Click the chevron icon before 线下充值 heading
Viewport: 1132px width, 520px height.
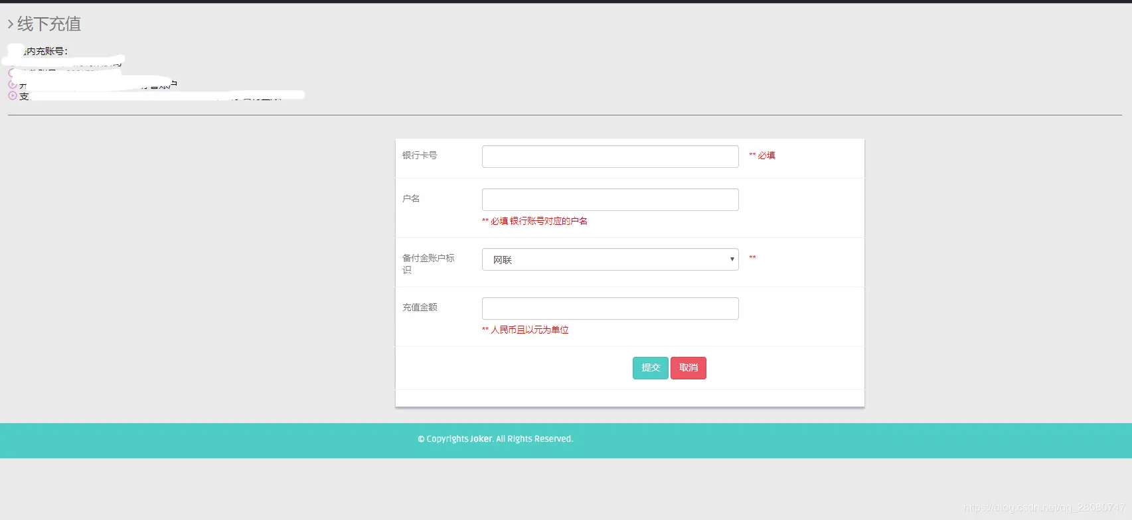pos(11,25)
